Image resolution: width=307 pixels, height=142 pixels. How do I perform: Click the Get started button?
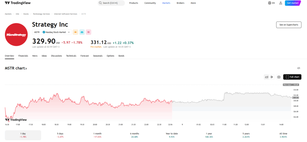[293, 3]
